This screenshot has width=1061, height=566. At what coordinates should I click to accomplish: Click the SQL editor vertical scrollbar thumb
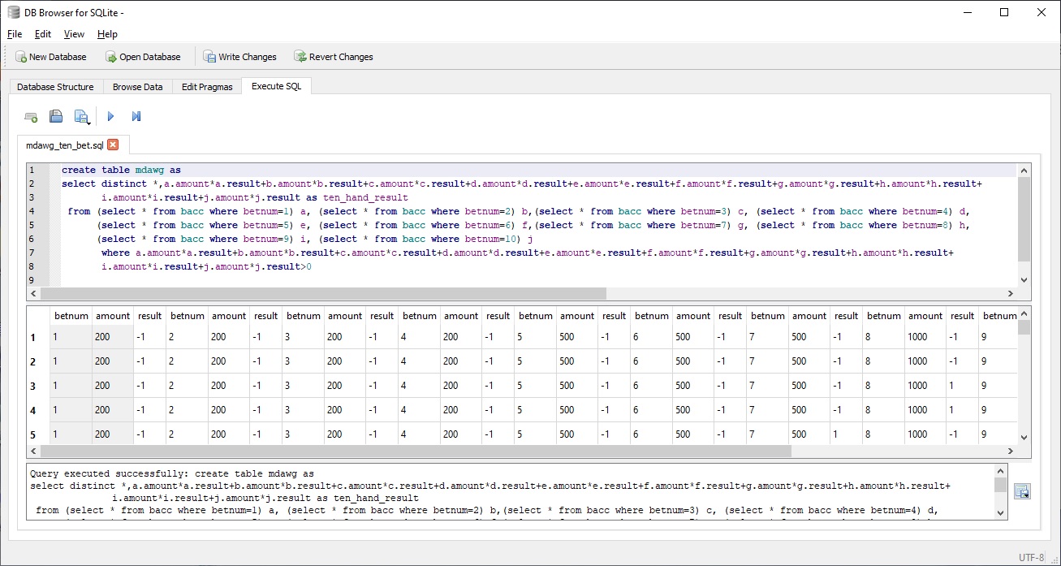tap(1024, 218)
